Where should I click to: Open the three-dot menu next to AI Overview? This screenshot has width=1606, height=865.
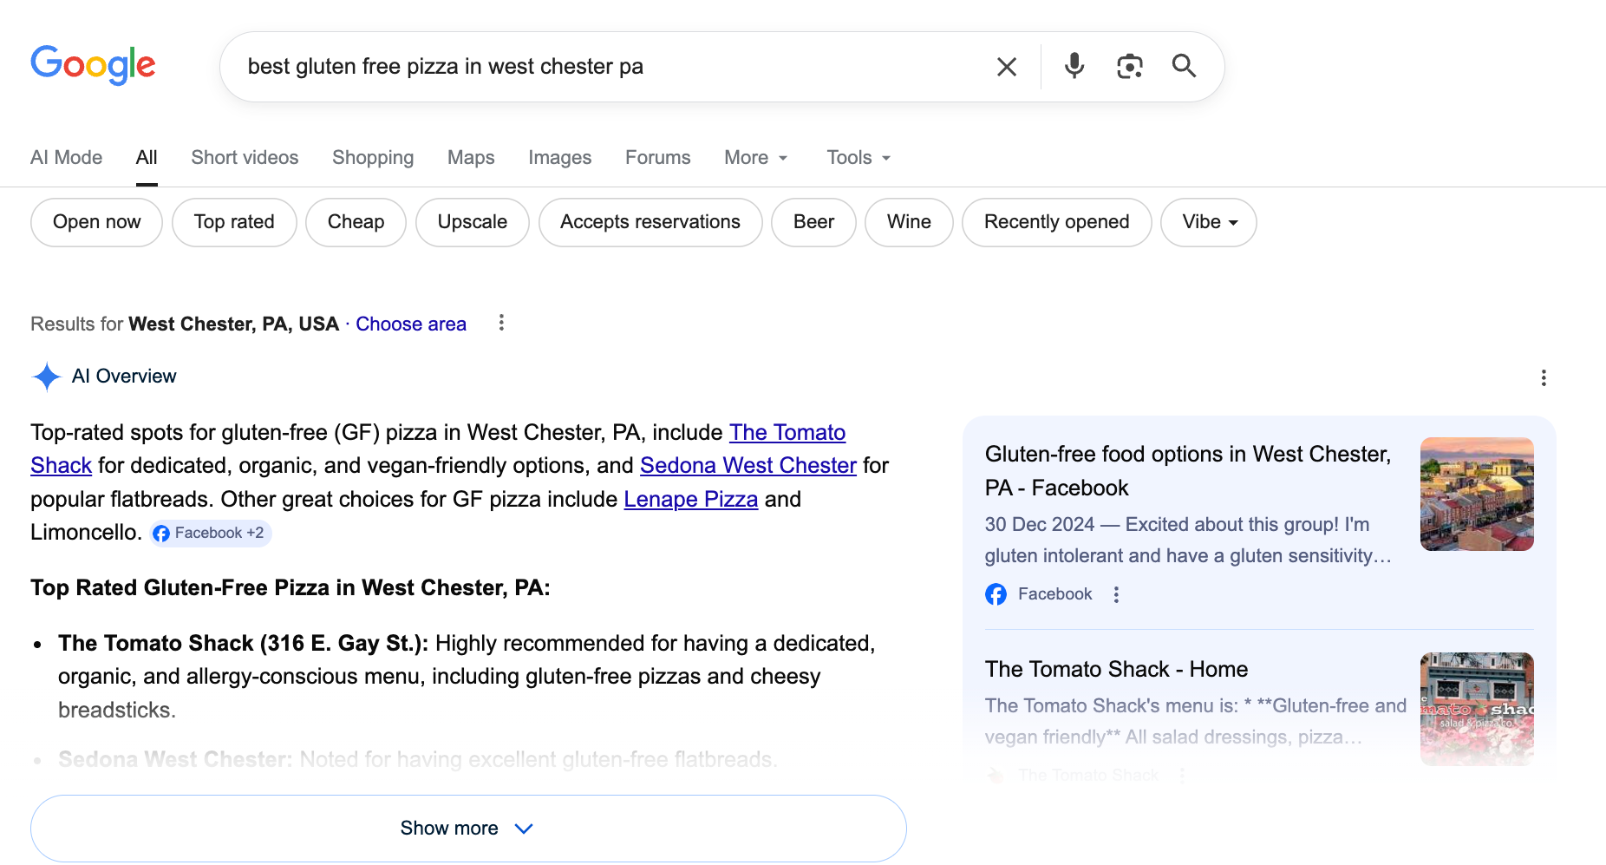coord(1544,377)
